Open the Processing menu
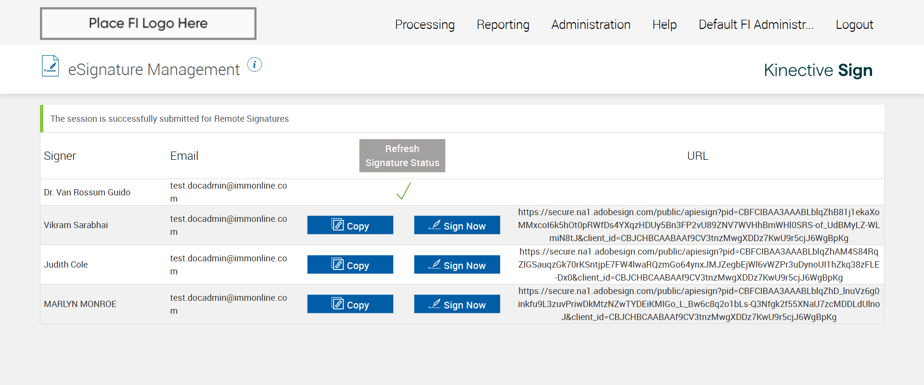This screenshot has height=385, width=924. tap(424, 25)
